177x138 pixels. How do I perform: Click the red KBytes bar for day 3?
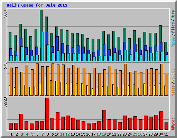click(x=21, y=122)
